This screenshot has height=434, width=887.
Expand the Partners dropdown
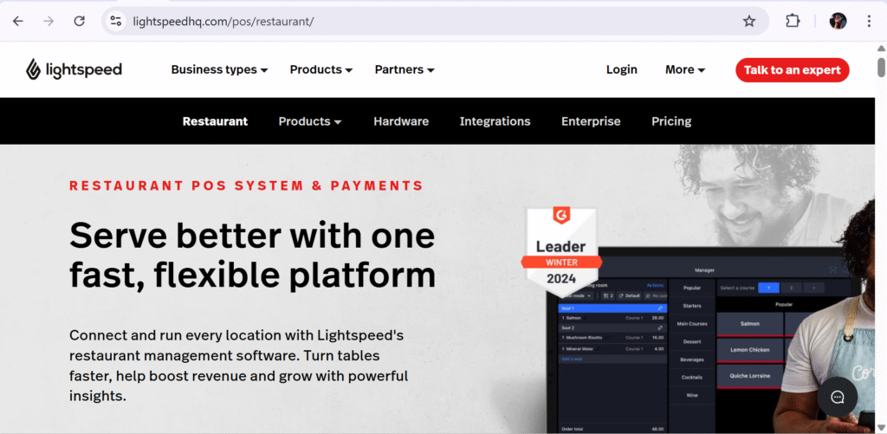405,69
